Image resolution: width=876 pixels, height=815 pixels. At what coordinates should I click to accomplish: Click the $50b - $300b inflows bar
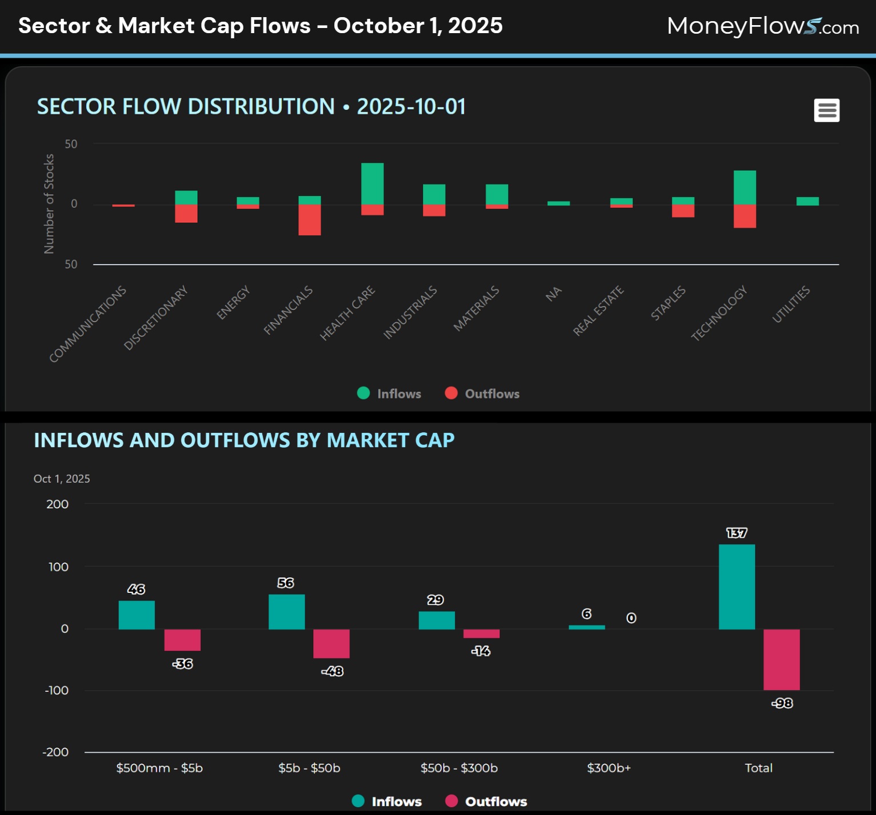point(437,620)
